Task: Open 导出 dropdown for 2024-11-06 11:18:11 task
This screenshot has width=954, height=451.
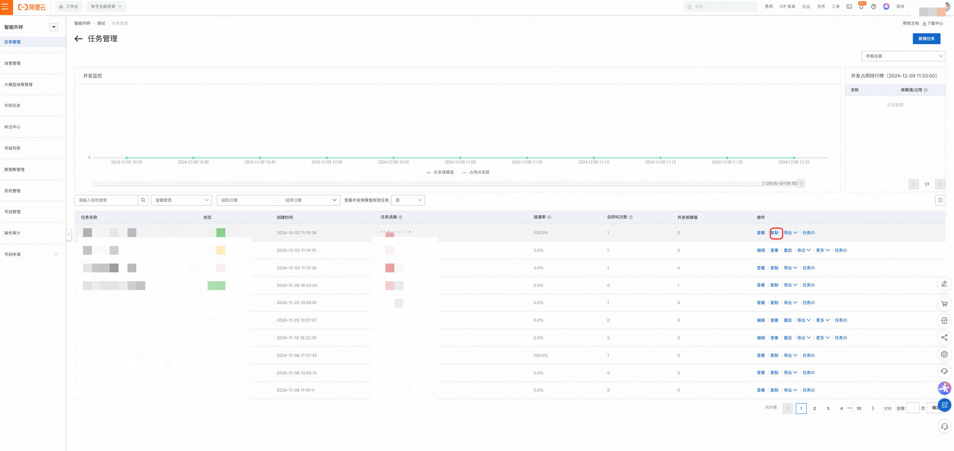Action: 790,390
